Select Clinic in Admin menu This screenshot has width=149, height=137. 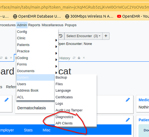[21, 38]
